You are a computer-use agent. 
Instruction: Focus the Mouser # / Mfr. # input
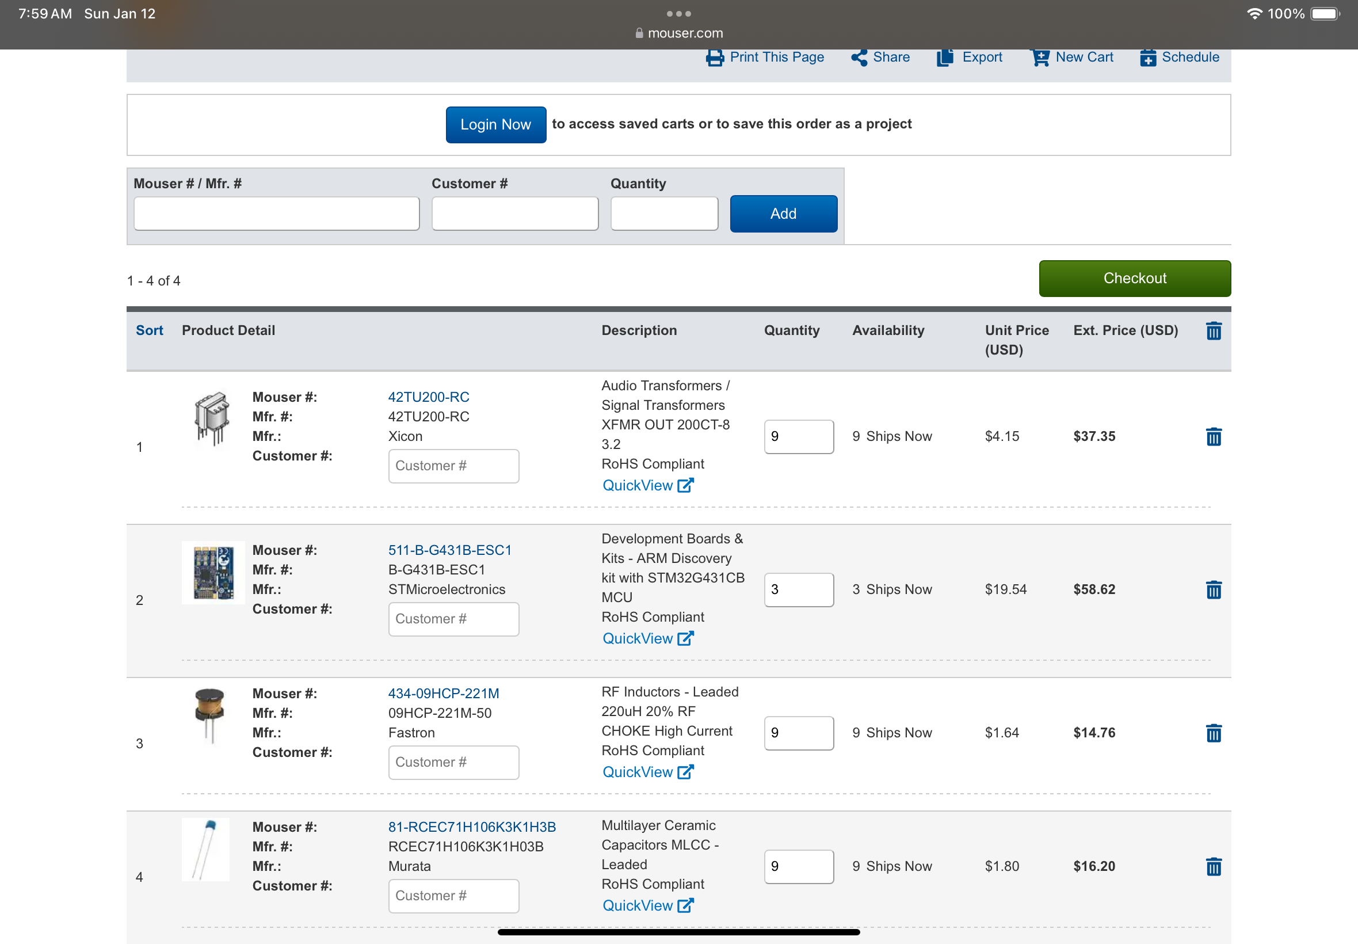point(277,214)
